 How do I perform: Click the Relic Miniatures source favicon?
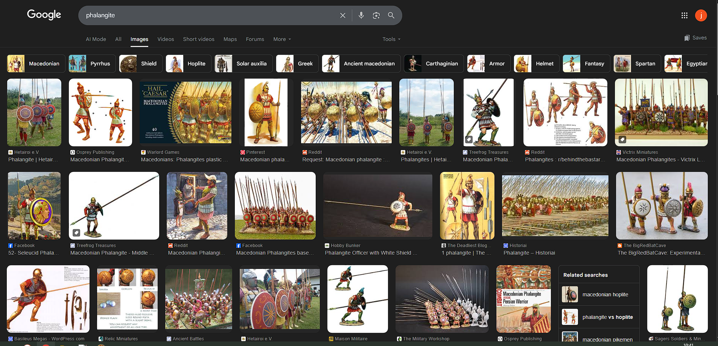(101, 339)
